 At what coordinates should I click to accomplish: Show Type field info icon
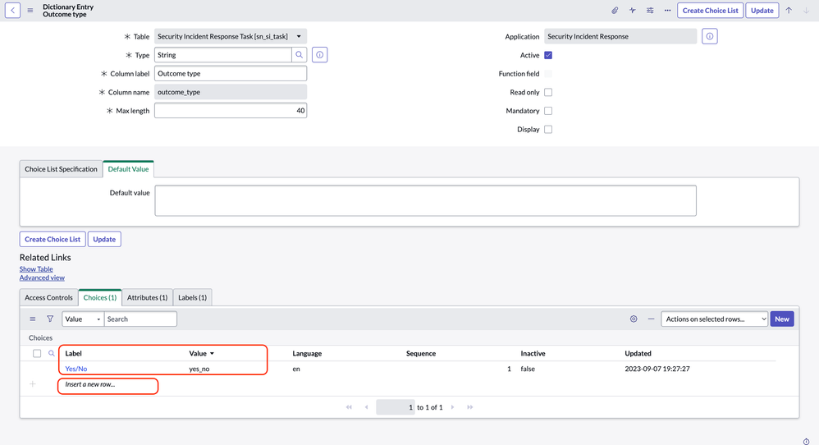320,55
